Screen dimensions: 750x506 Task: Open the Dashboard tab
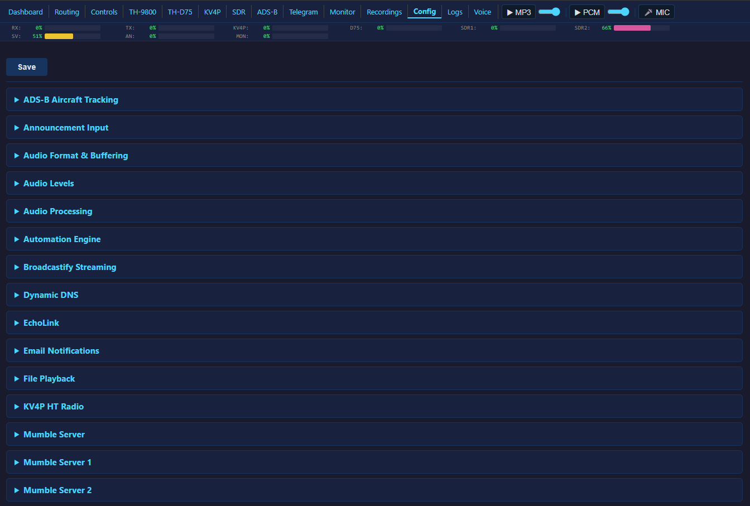click(26, 12)
